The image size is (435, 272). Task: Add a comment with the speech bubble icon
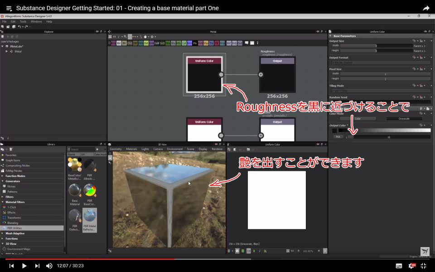[246, 43]
